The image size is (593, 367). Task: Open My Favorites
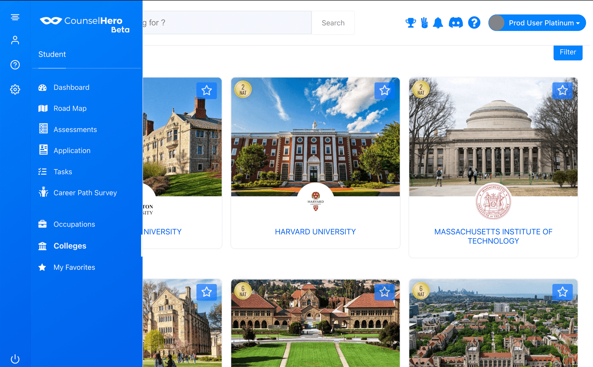(74, 267)
